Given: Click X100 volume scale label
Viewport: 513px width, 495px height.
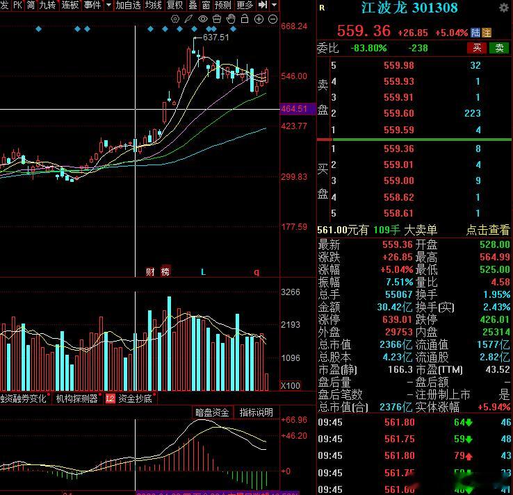Looking at the screenshot, I should [291, 386].
